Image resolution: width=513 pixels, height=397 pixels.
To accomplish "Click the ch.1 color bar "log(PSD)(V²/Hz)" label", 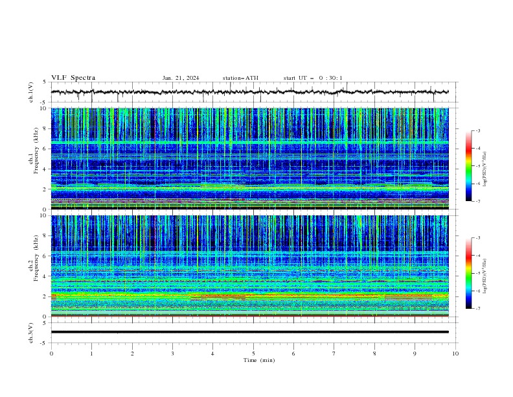I will [x=484, y=169].
